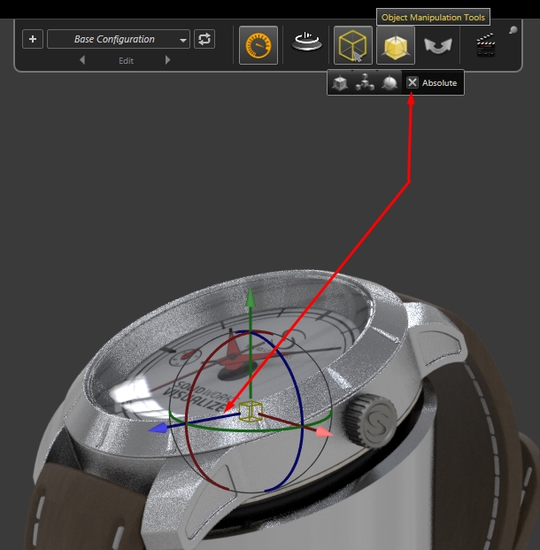
Task: Open the clapperboard output tools
Action: 485,44
